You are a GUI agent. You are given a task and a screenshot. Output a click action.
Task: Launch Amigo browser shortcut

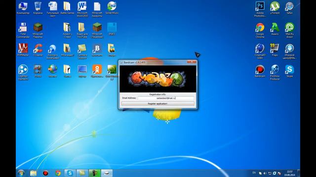pyautogui.click(x=275, y=29)
